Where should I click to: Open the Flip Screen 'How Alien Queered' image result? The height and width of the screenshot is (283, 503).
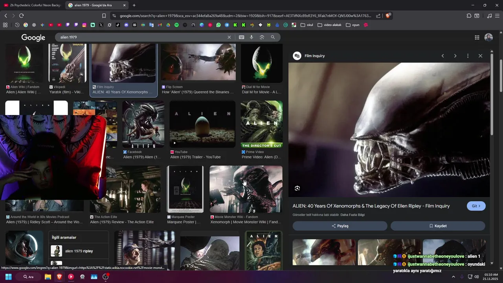[x=198, y=62]
